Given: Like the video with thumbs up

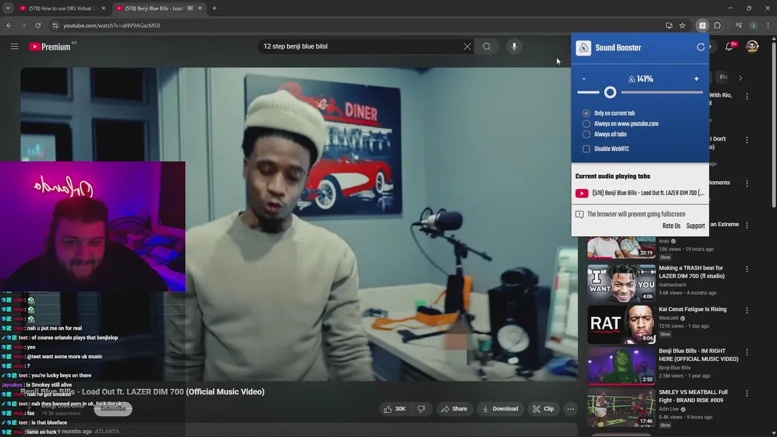Looking at the screenshot, I should 395,409.
